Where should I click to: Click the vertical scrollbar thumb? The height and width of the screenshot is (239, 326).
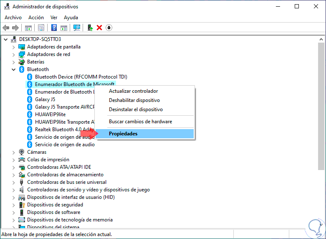(321, 106)
